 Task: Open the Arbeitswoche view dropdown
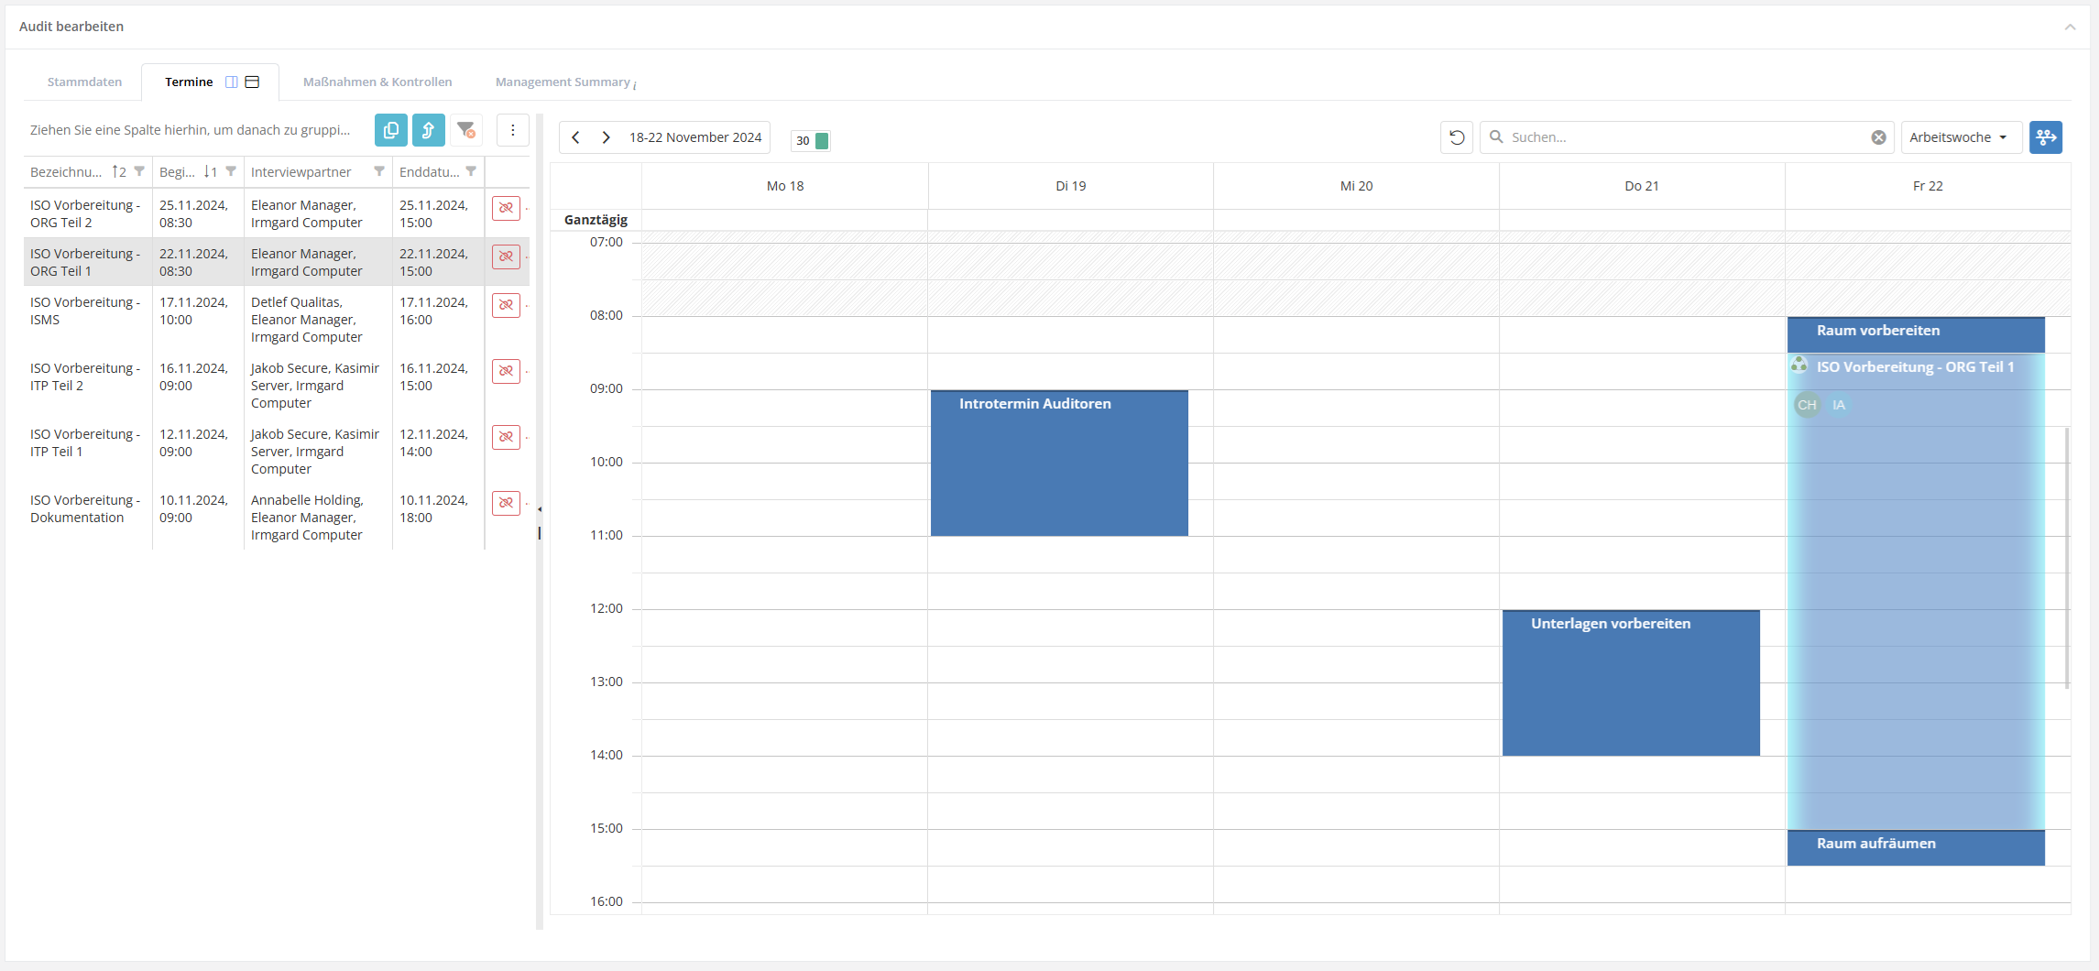1960,137
